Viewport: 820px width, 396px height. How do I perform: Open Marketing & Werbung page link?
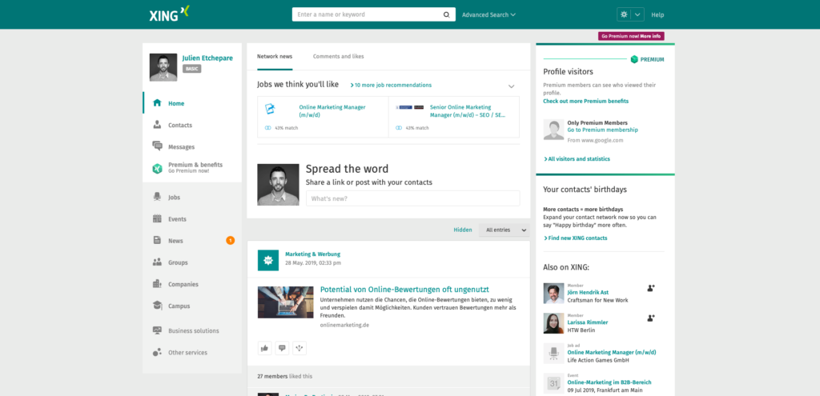(x=313, y=254)
